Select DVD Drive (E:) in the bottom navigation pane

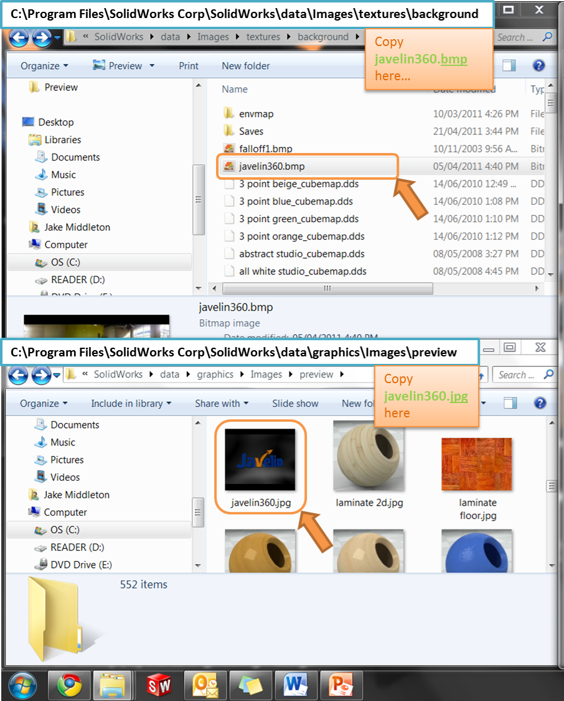tap(73, 565)
